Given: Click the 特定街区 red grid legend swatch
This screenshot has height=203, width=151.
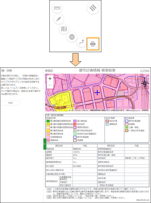Looking at the screenshot, I should click(75, 124).
